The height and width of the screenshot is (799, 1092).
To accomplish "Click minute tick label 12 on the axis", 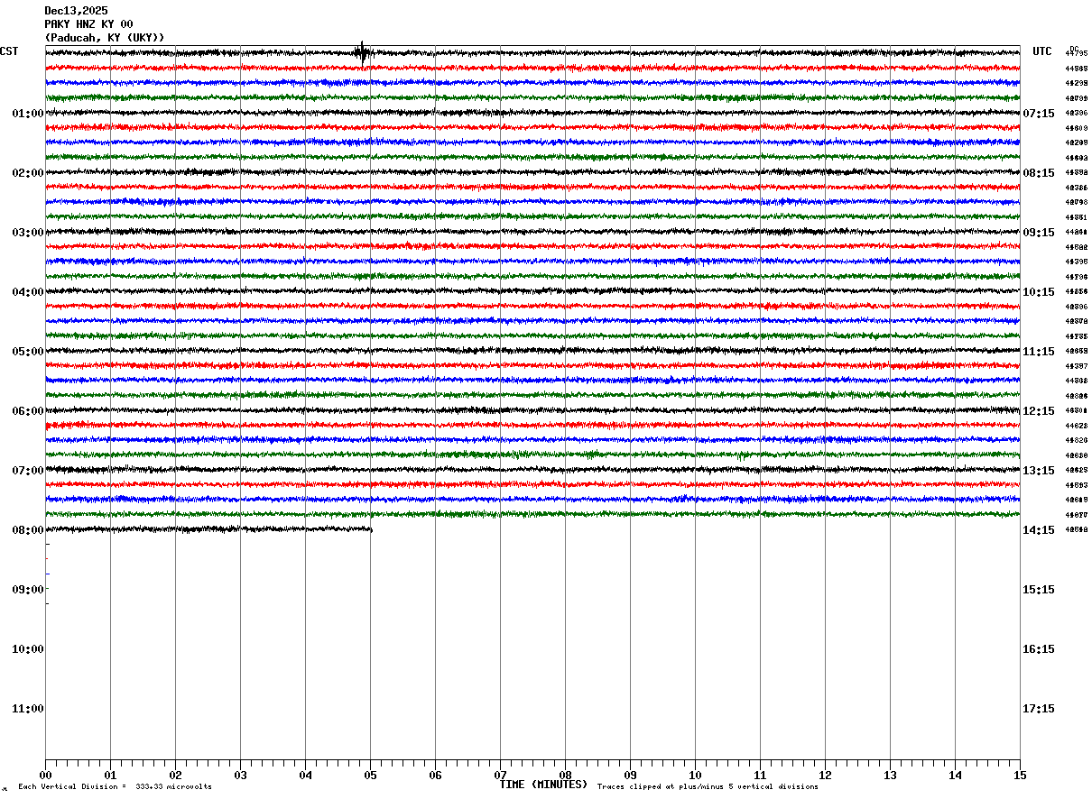I will pyautogui.click(x=825, y=776).
